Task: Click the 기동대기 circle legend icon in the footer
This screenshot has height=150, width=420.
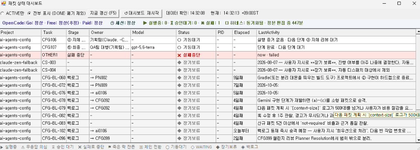Action: pos(167,147)
